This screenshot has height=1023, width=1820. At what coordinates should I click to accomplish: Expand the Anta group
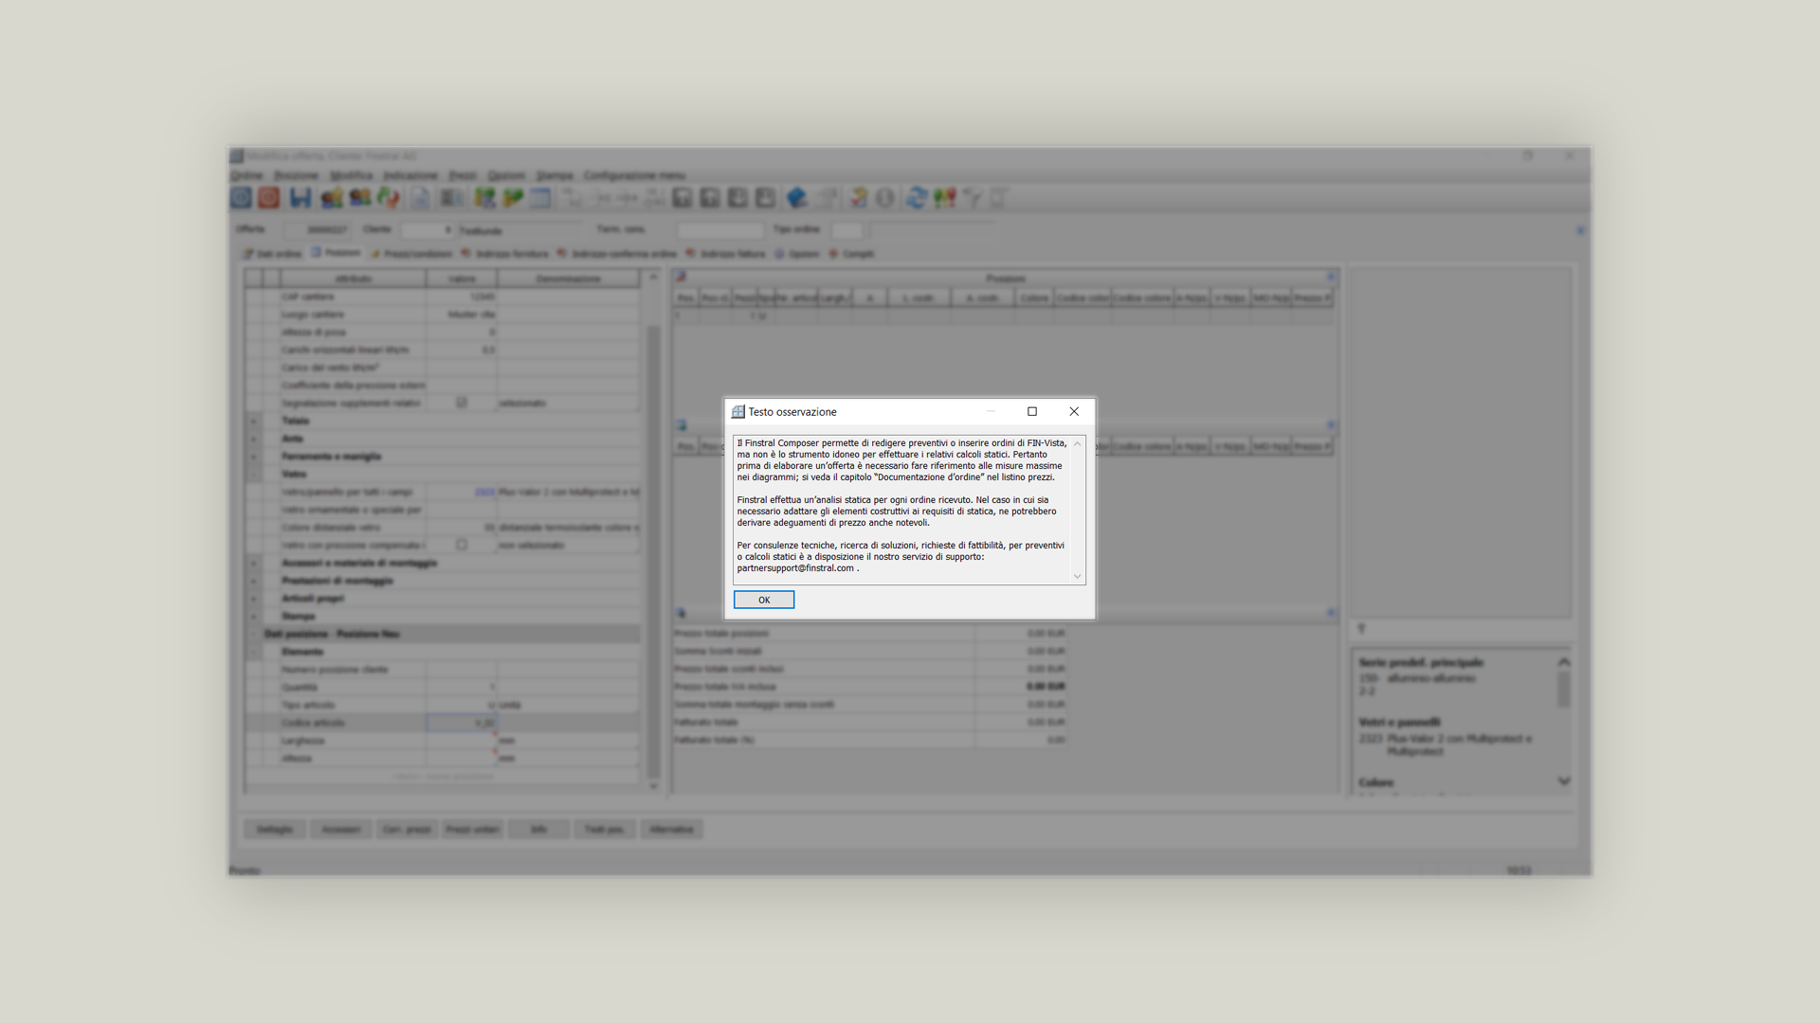tap(253, 439)
